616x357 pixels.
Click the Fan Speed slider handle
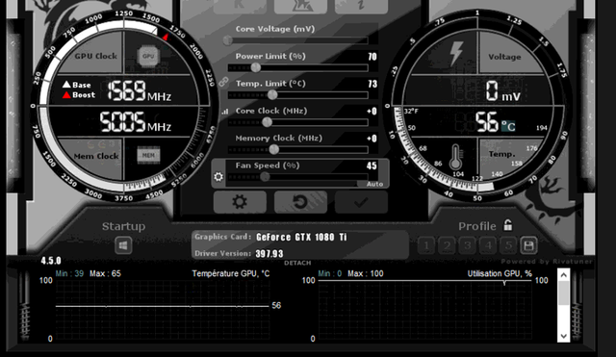click(x=266, y=177)
